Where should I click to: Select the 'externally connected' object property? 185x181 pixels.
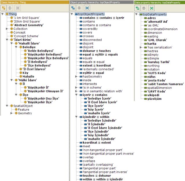point(97,69)
